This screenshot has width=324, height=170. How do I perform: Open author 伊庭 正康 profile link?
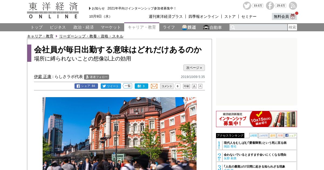pyautogui.click(x=43, y=77)
